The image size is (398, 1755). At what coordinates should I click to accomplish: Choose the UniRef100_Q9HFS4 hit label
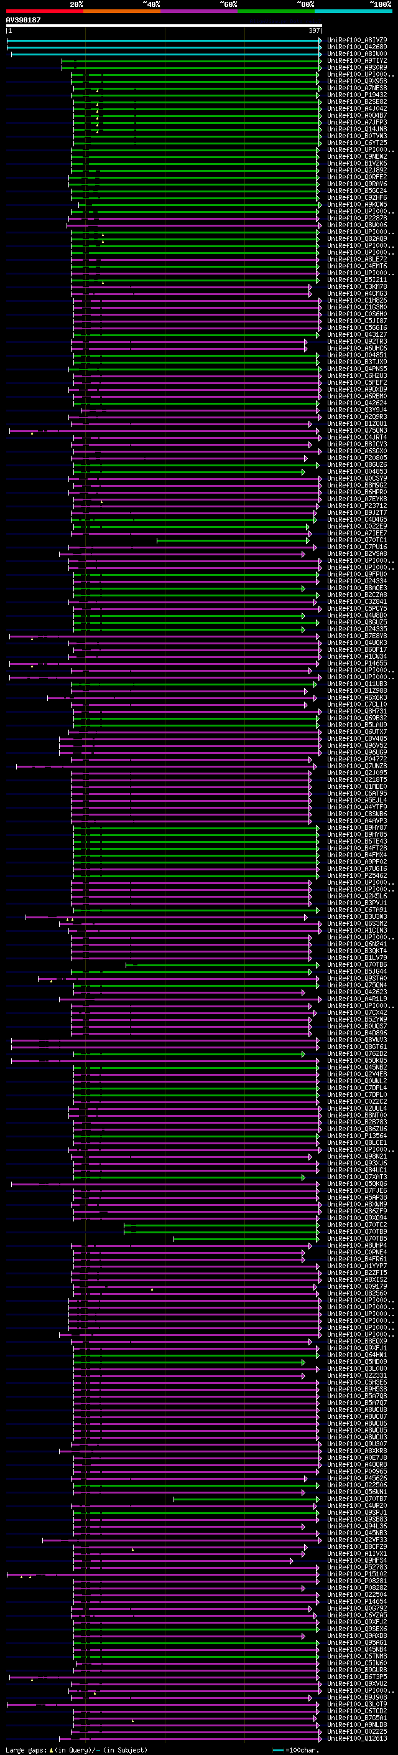357,1561
